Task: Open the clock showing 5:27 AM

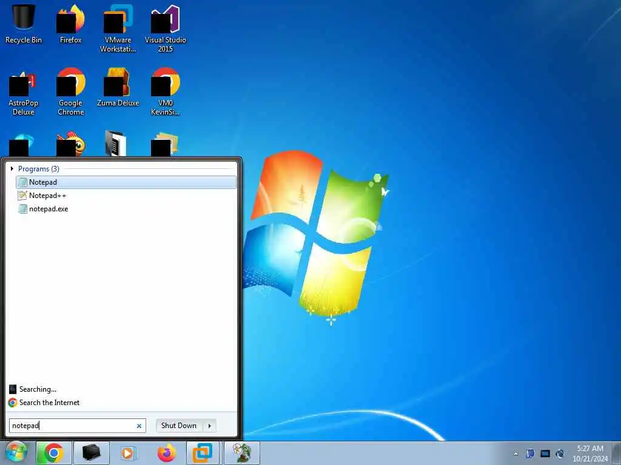Action: coord(590,453)
